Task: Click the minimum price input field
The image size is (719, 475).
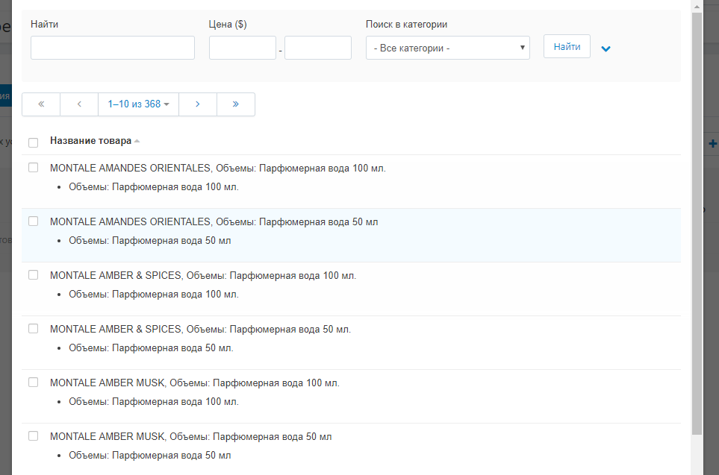Action: pyautogui.click(x=243, y=48)
